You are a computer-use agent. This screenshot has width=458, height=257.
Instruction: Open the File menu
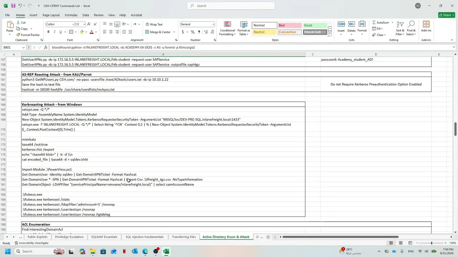pyautogui.click(x=8, y=15)
